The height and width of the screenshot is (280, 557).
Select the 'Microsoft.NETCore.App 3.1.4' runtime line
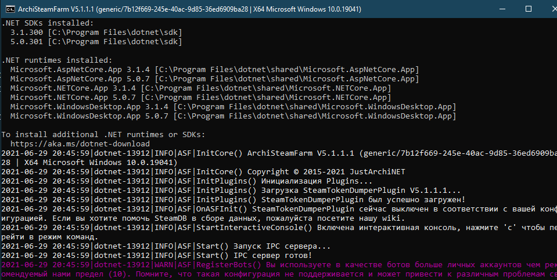[x=201, y=88]
